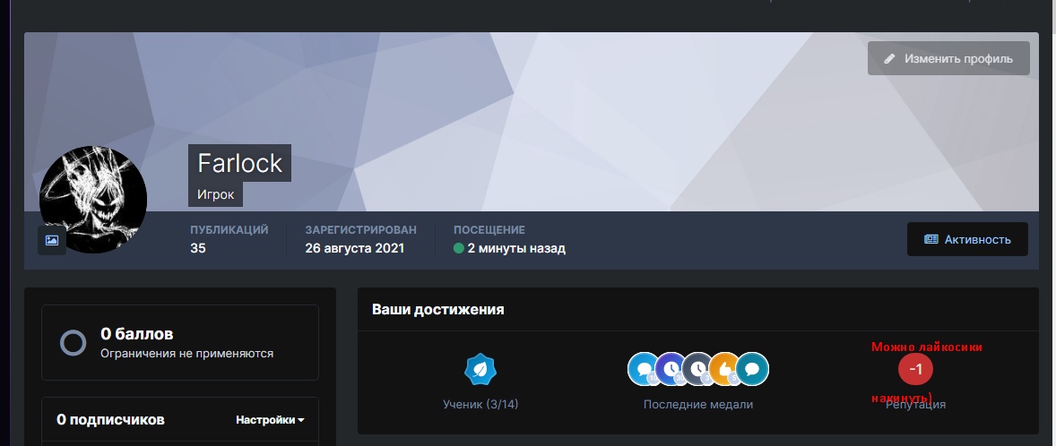This screenshot has width=1056, height=446.
Task: Click the Farlock profile avatar
Action: (x=93, y=197)
